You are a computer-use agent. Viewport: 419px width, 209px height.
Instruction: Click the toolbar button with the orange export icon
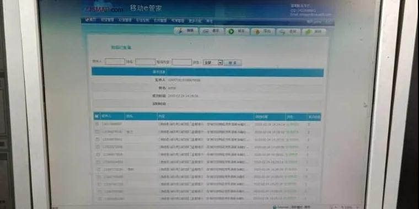click(x=263, y=31)
